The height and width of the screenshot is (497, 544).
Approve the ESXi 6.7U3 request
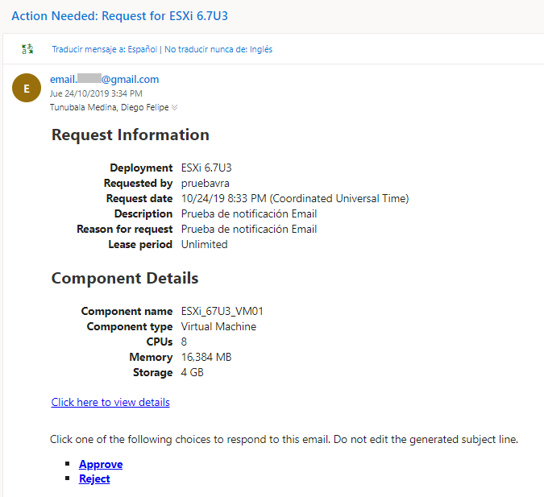tap(101, 464)
